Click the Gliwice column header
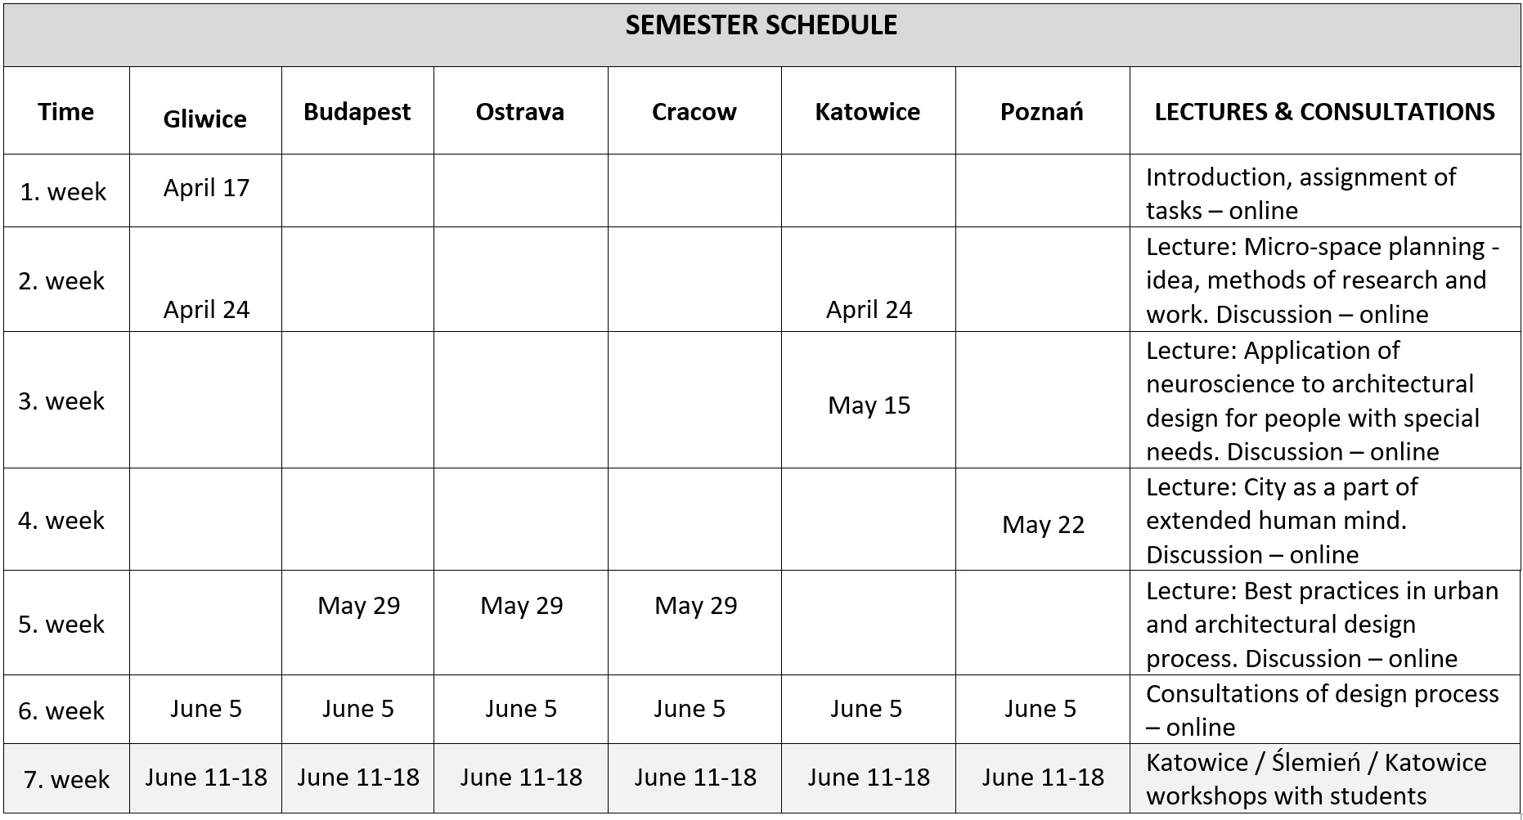The width and height of the screenshot is (1523, 820). pyautogui.click(x=204, y=119)
